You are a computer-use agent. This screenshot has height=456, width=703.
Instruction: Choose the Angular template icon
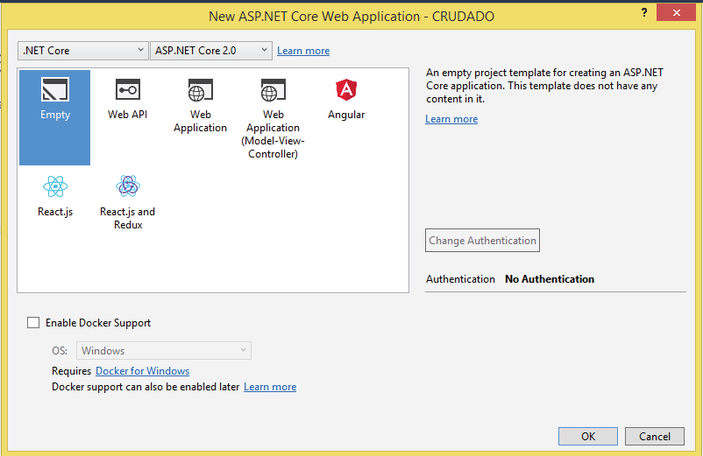tap(345, 89)
